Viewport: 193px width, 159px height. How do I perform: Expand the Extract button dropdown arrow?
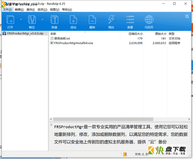coord(42,20)
